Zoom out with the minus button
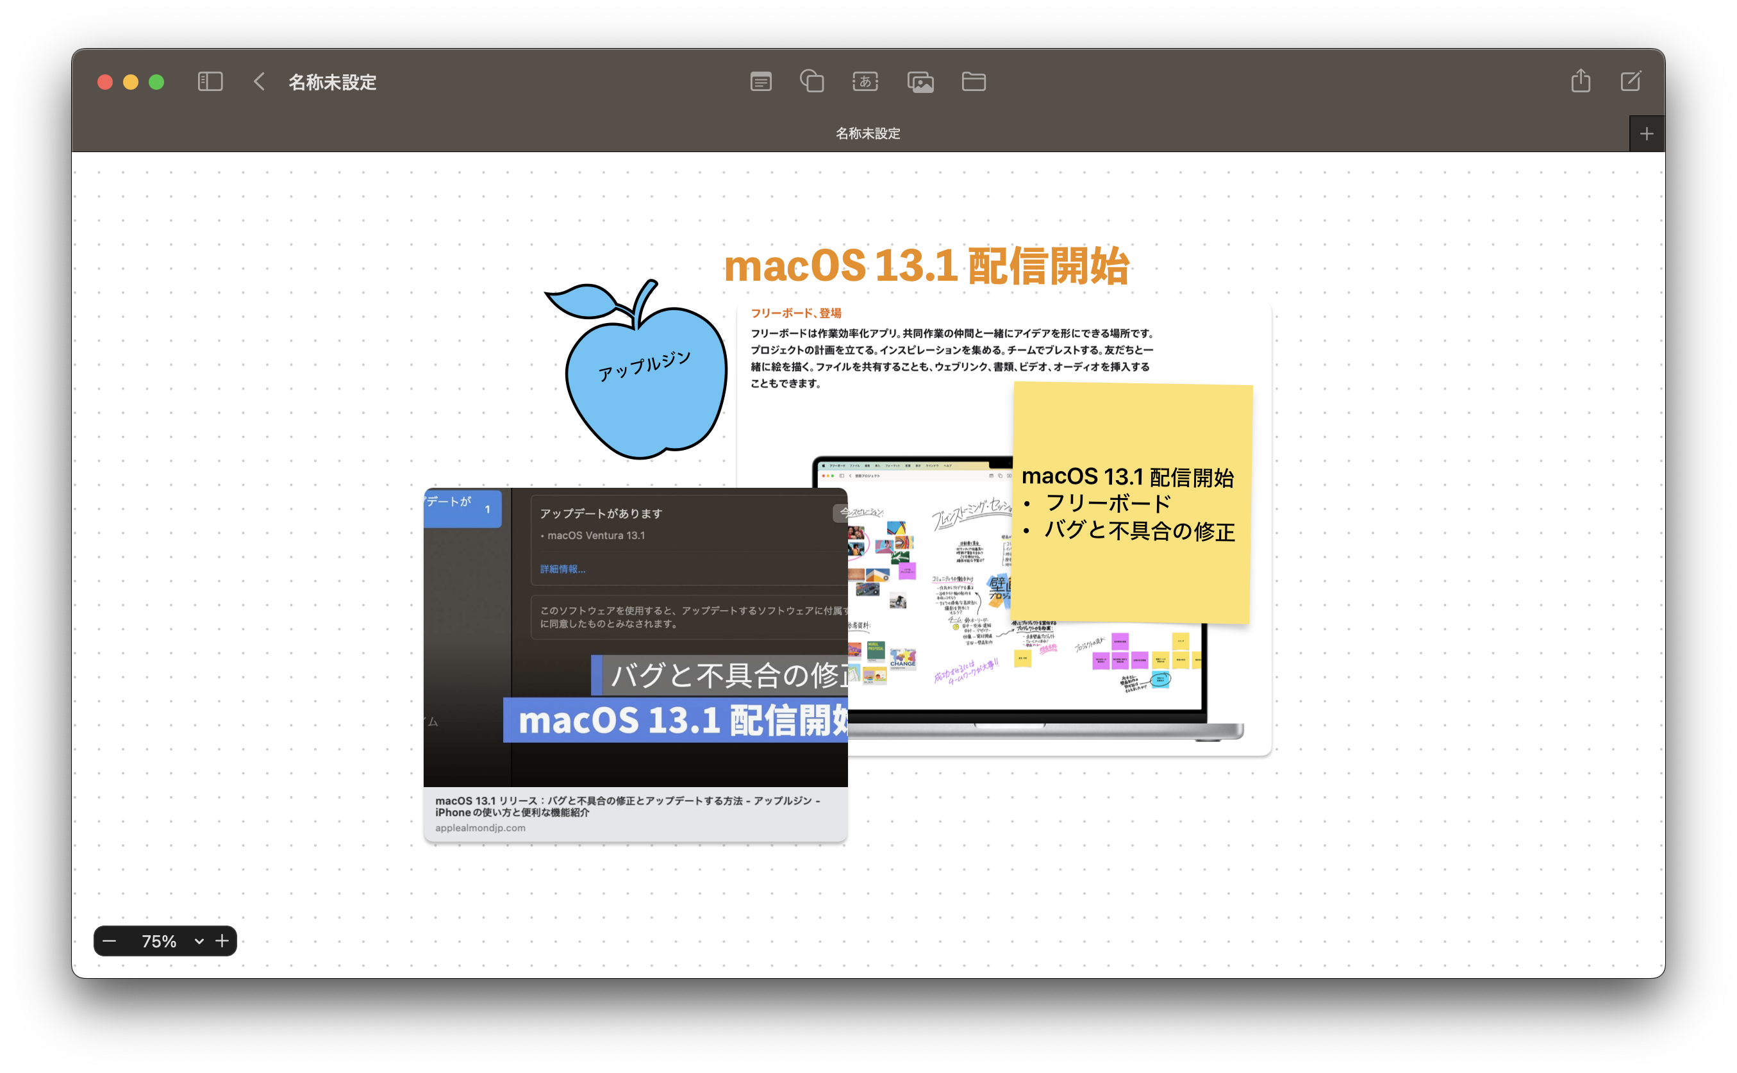The image size is (1737, 1073). (x=109, y=941)
